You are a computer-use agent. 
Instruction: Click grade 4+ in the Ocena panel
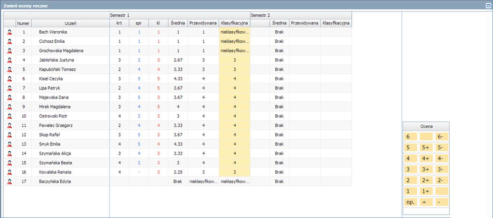point(426,158)
